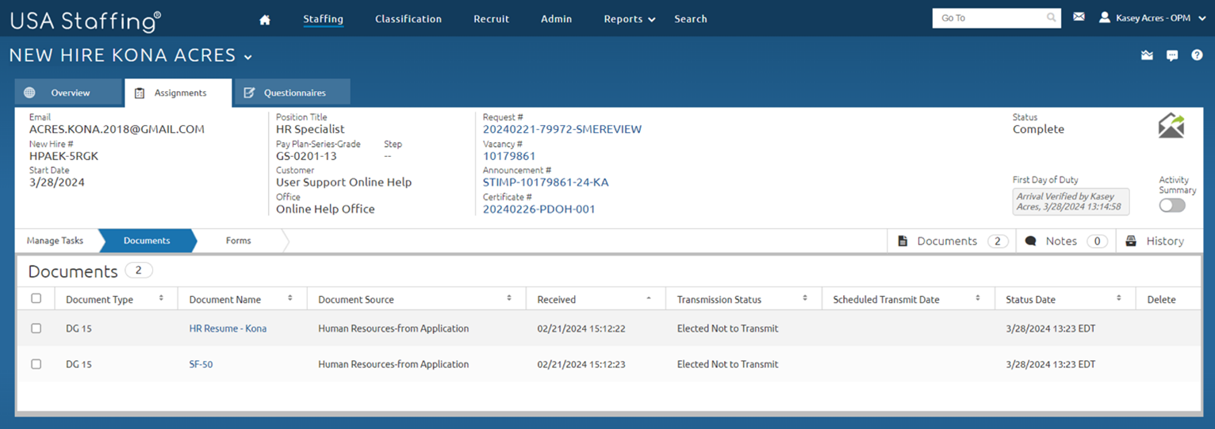
Task: Open the Staffing menu
Action: click(x=323, y=19)
